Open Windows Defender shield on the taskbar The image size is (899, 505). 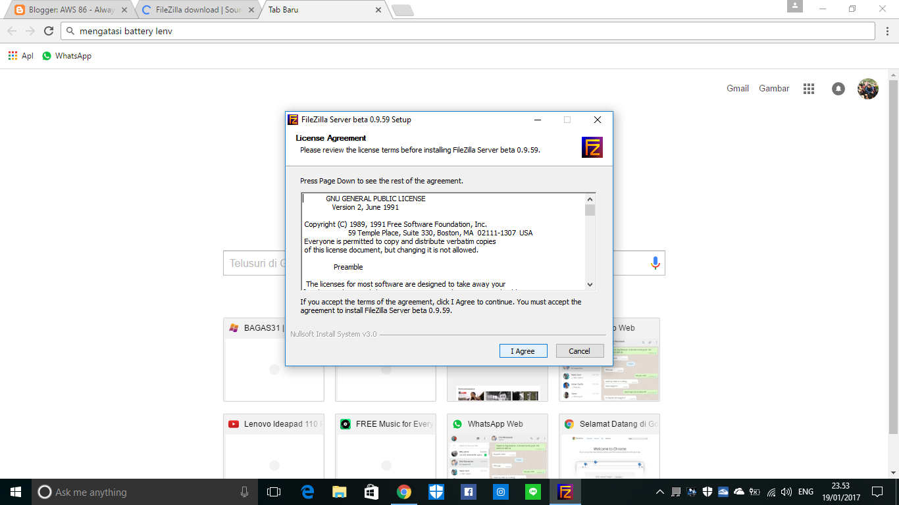point(436,492)
